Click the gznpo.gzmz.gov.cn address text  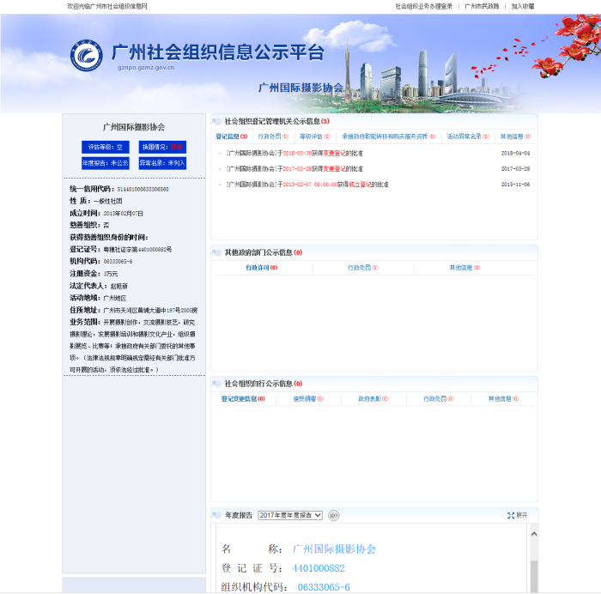point(146,68)
